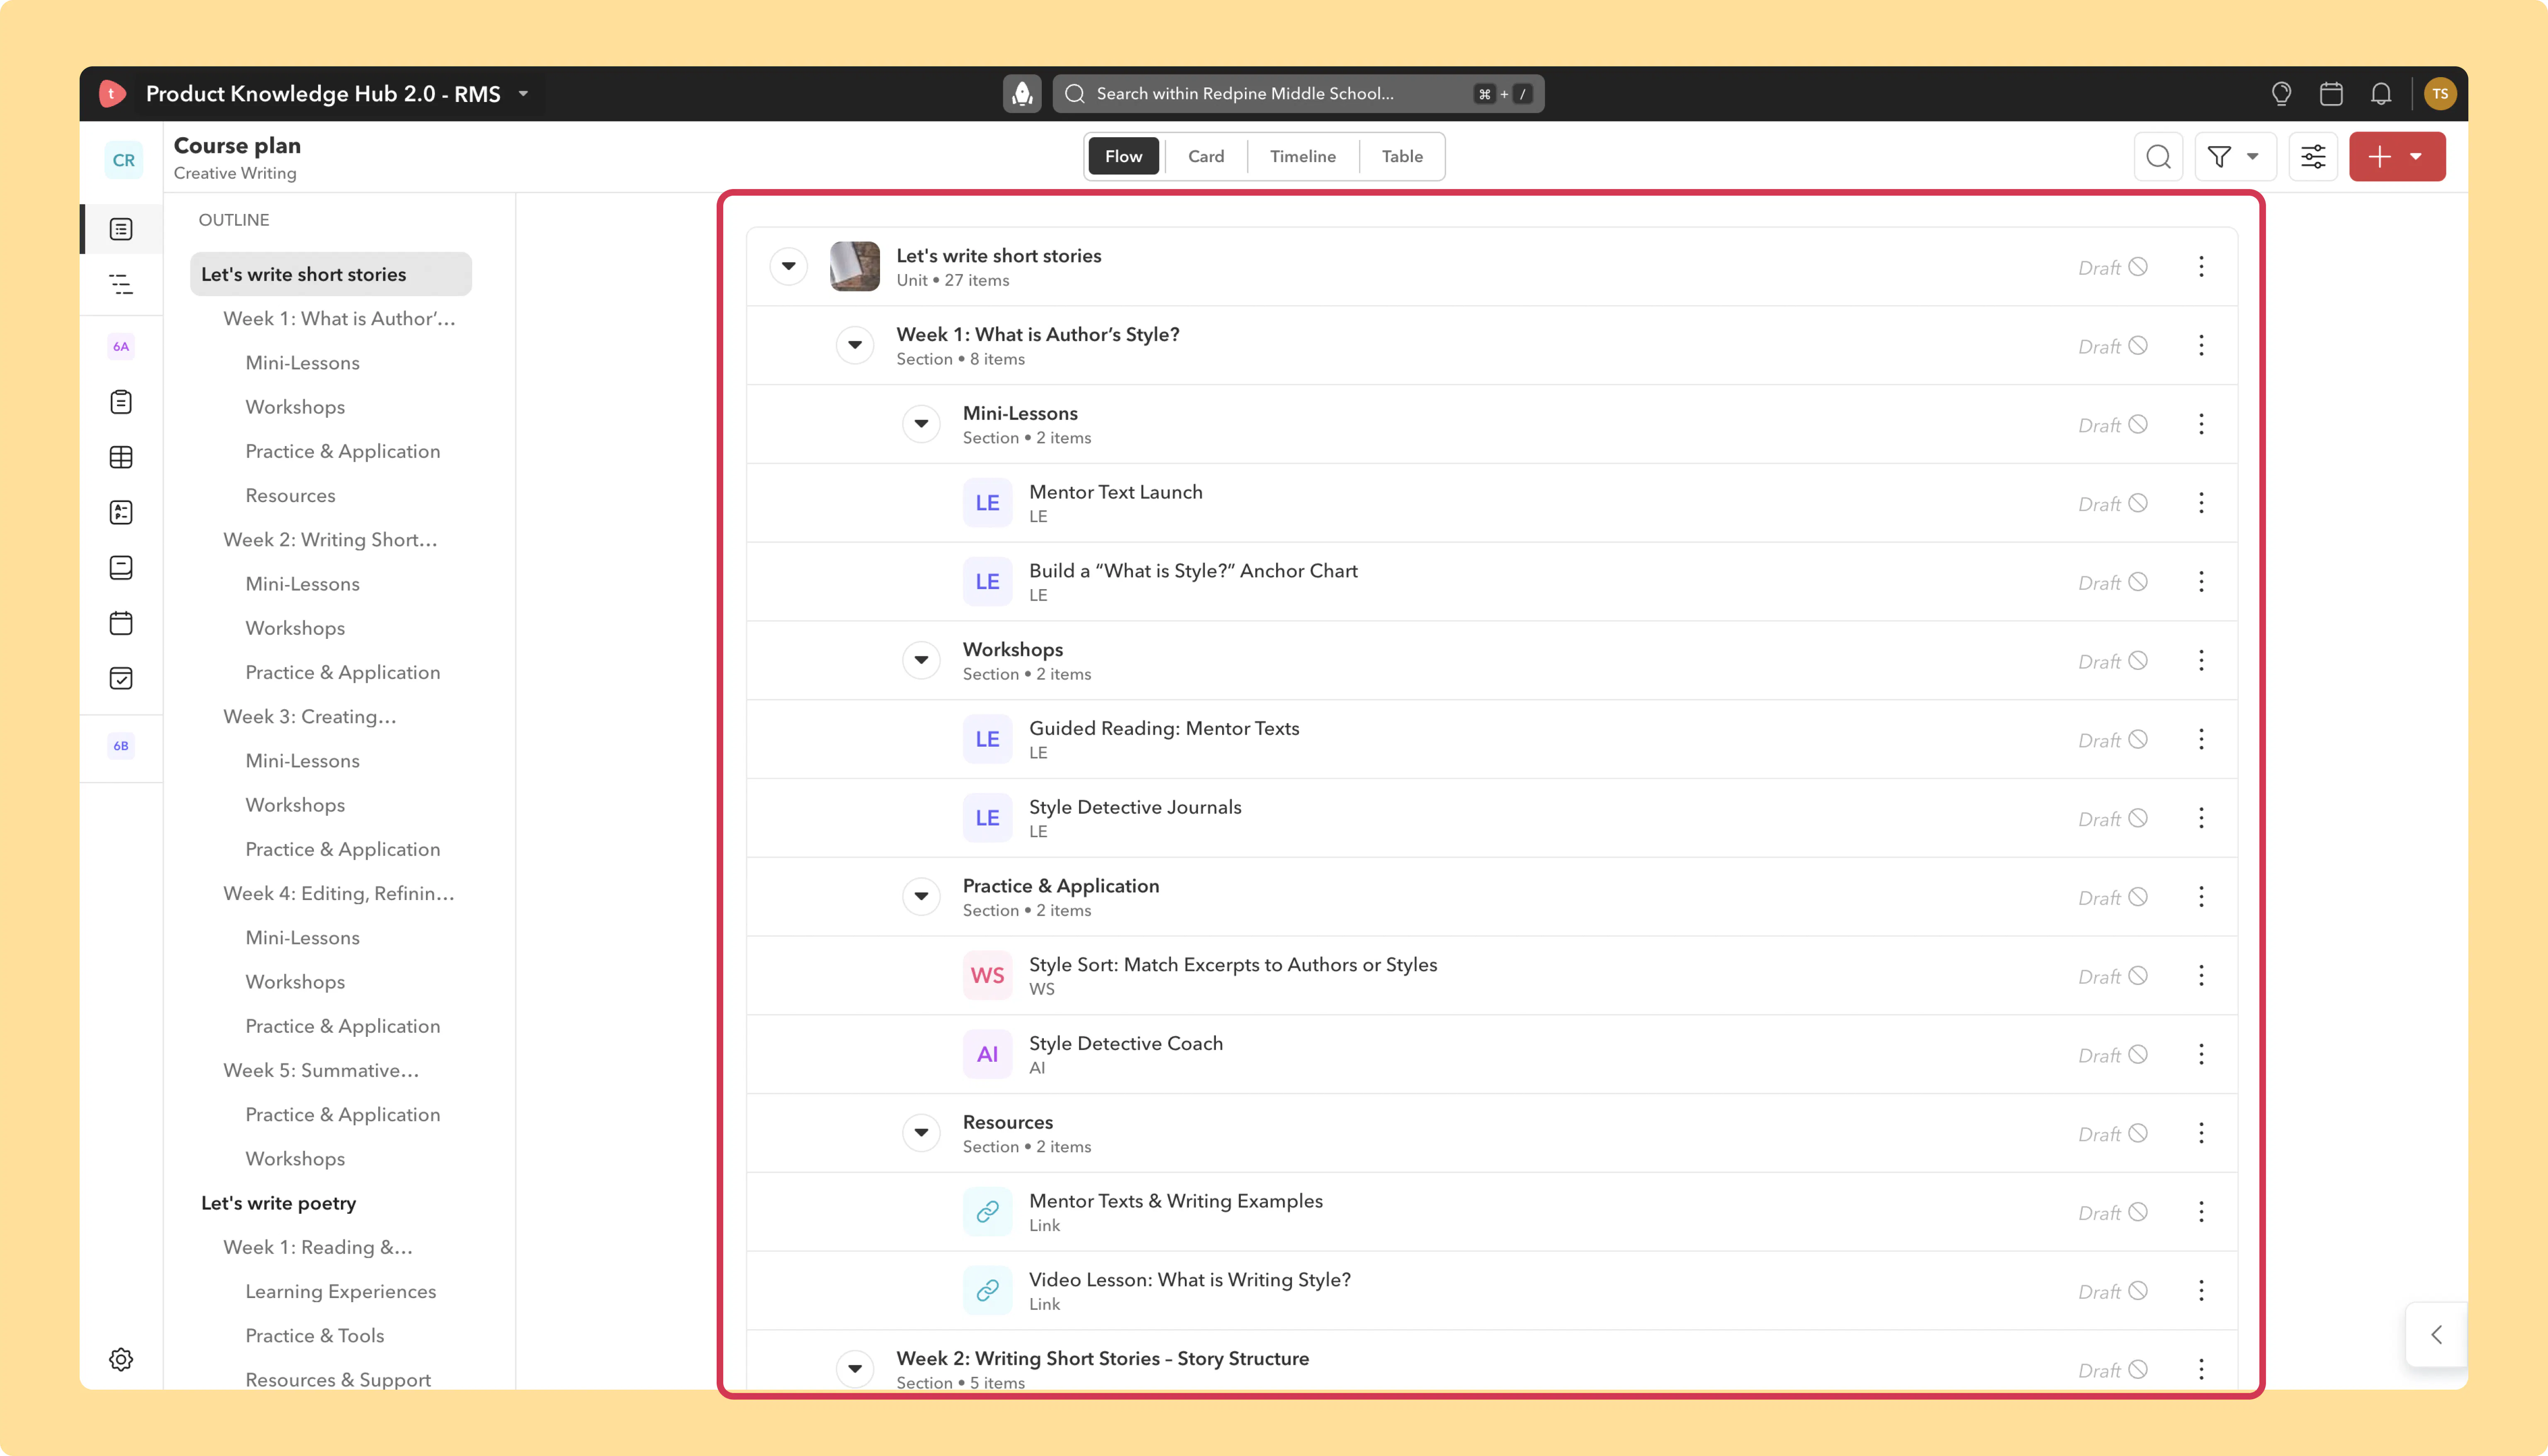Select Week 3: Creating… in outline
Image resolution: width=2548 pixels, height=1456 pixels.
tap(310, 717)
